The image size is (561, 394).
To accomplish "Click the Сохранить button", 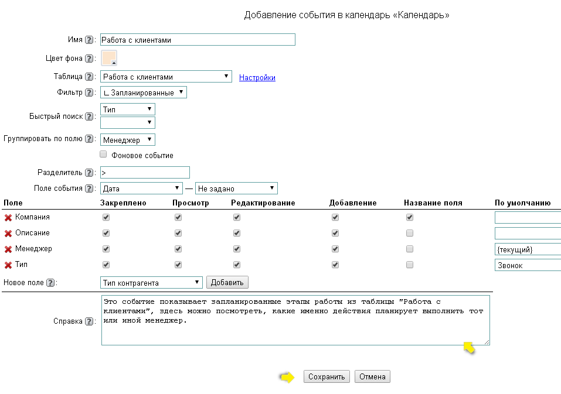I will point(327,377).
